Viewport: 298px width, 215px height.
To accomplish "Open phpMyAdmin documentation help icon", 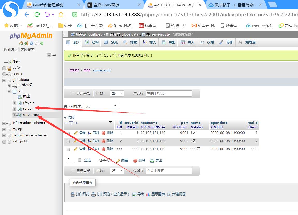I will 32,43.
